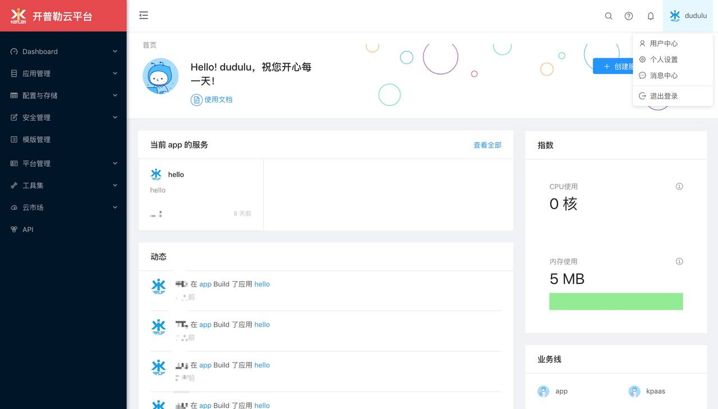
Task: Click the blue 创建 button
Action: (x=613, y=66)
